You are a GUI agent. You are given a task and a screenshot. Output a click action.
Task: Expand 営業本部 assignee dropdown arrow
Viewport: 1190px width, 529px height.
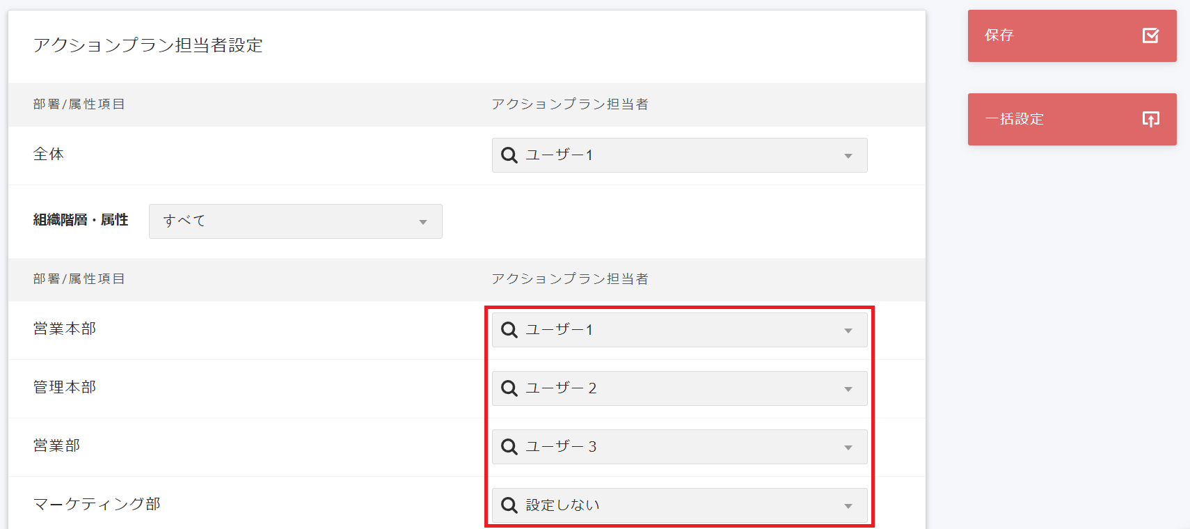(848, 331)
